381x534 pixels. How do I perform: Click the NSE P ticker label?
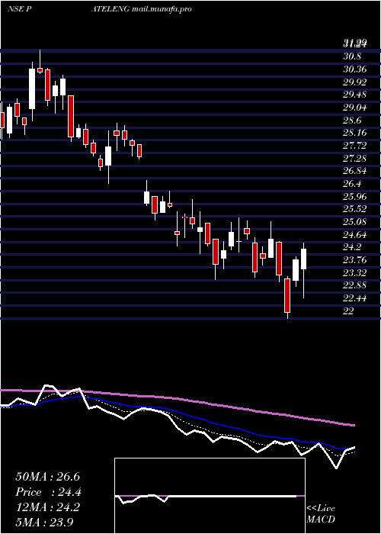19,9
